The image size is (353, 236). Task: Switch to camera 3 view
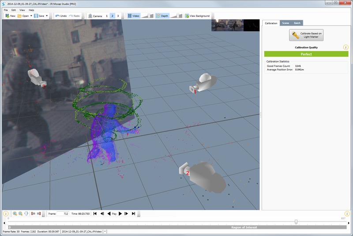tap(118, 16)
